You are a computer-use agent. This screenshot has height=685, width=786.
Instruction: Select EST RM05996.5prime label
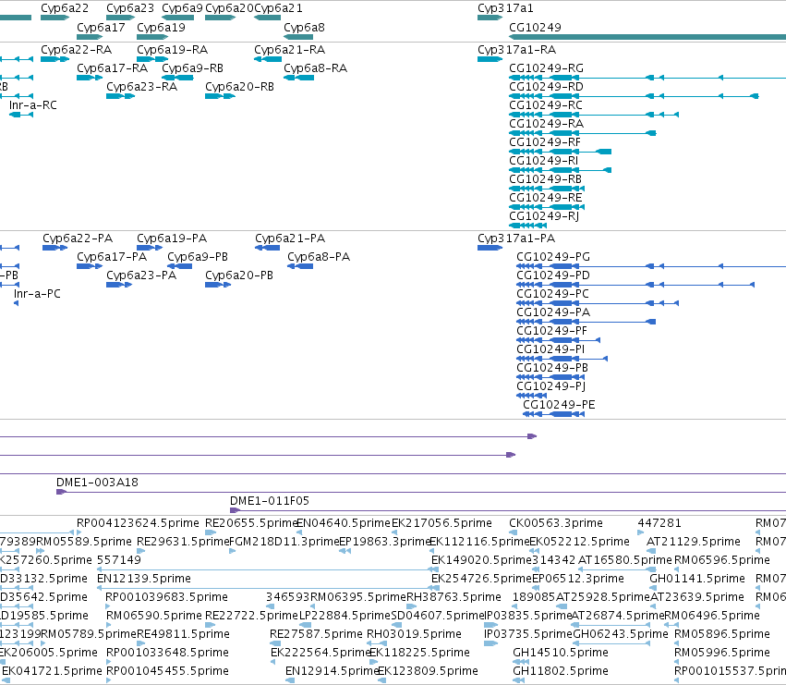point(722,653)
